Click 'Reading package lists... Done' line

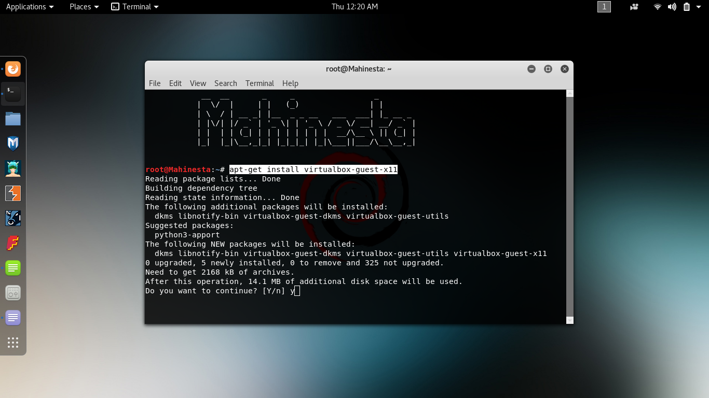[x=213, y=179]
